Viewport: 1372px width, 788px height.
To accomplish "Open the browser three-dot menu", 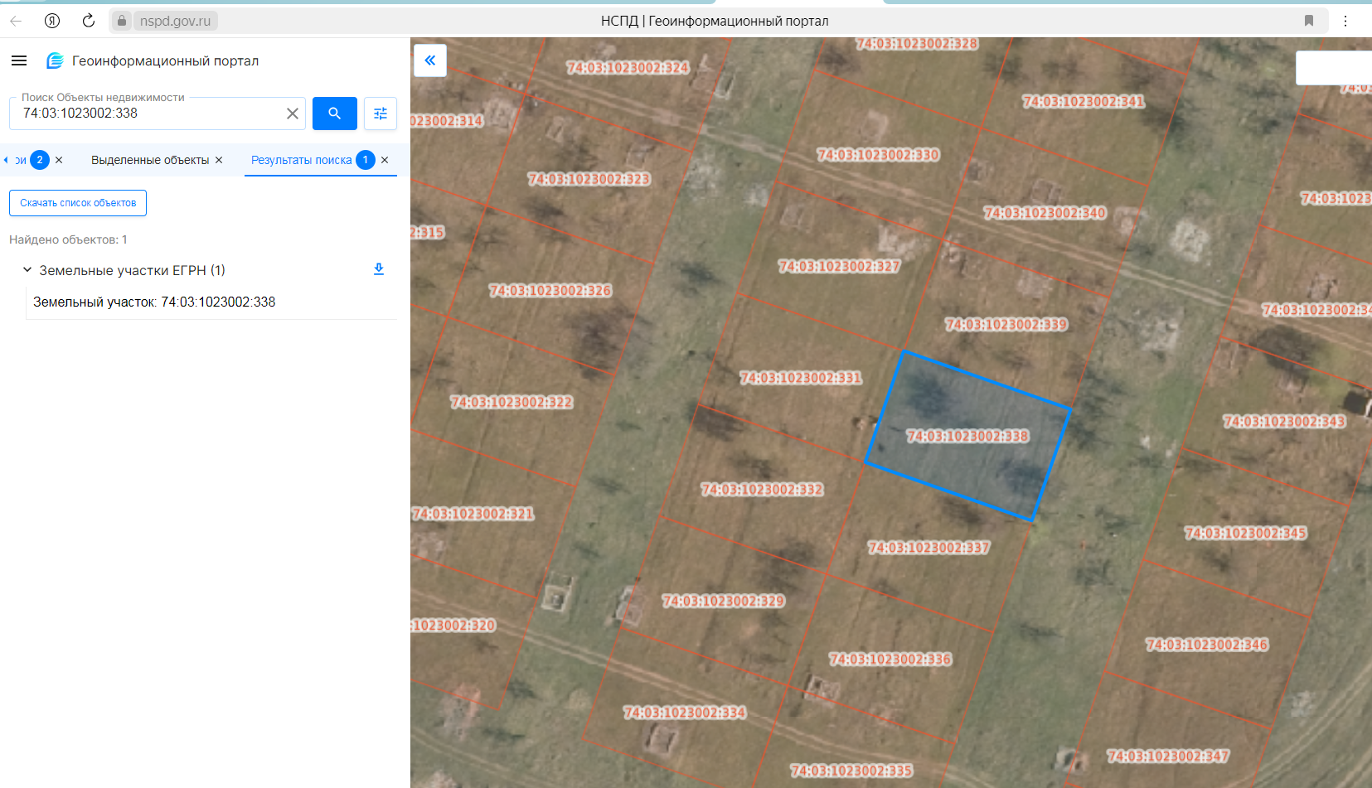I will (x=1345, y=21).
